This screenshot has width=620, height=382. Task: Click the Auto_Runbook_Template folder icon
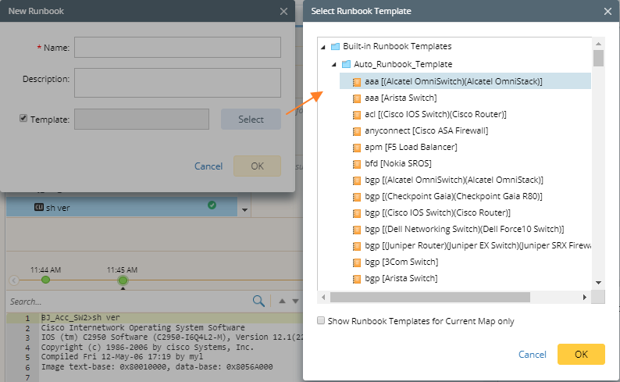pos(346,64)
